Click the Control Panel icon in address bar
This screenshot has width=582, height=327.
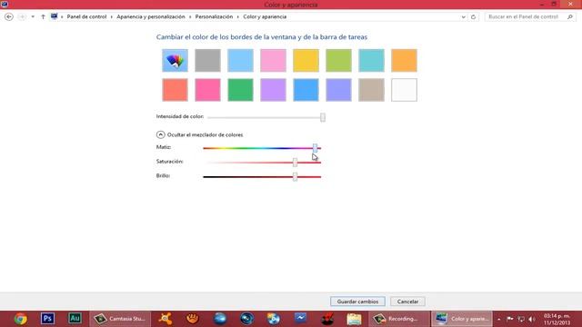click(55, 16)
